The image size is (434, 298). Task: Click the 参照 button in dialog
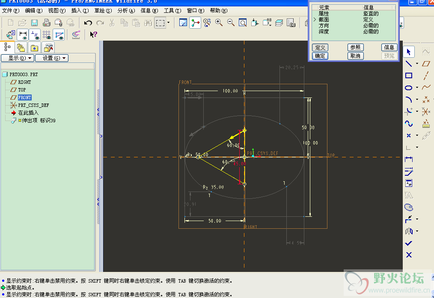[x=355, y=47]
